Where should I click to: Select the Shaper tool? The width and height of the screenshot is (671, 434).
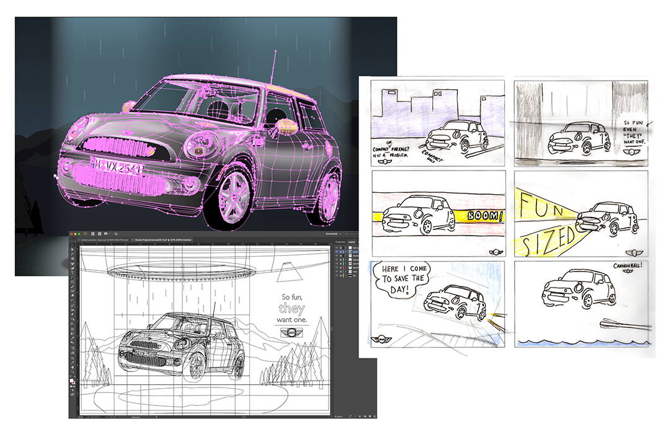(73, 291)
